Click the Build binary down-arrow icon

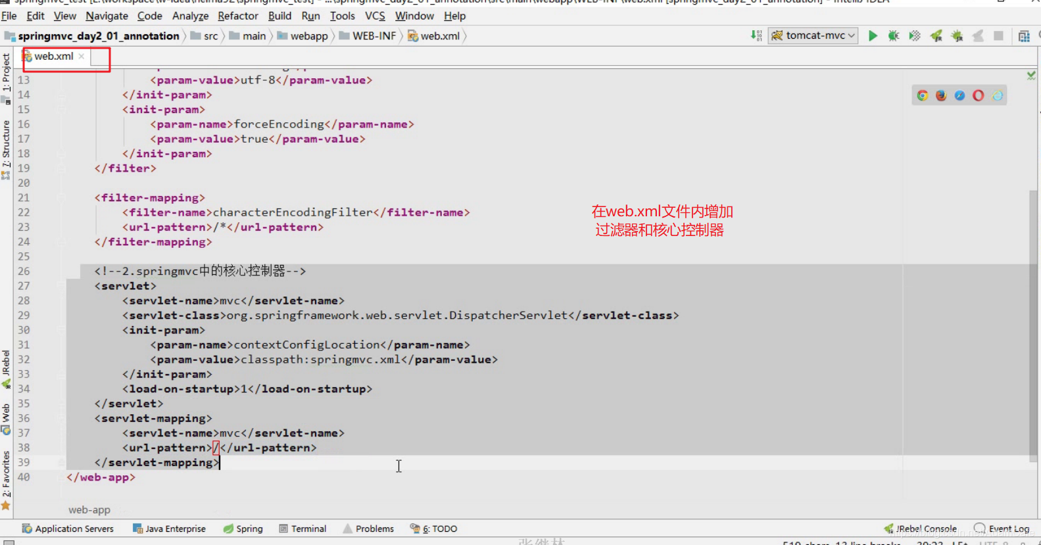(x=756, y=36)
